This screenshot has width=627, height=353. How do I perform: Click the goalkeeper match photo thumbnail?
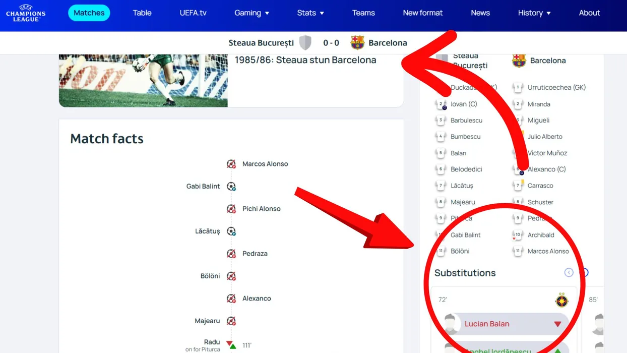click(143, 80)
